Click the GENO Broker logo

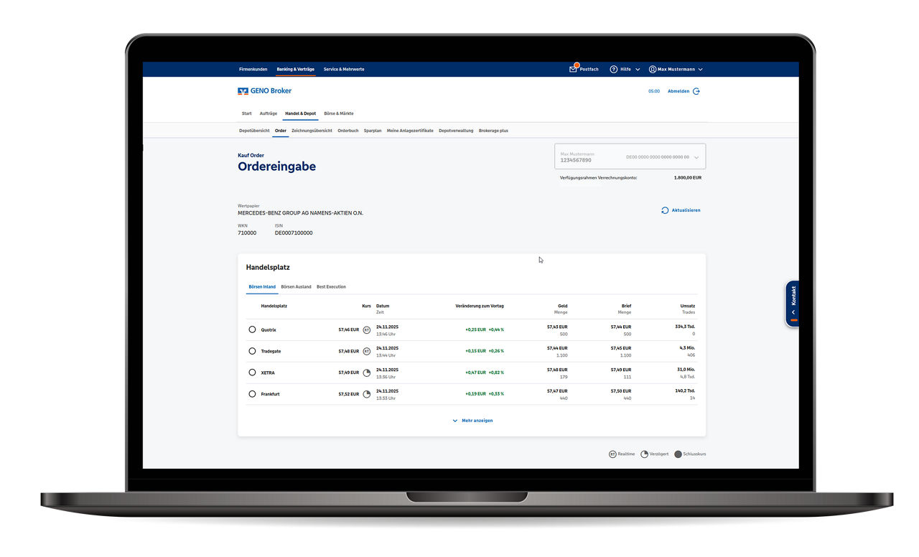point(266,90)
